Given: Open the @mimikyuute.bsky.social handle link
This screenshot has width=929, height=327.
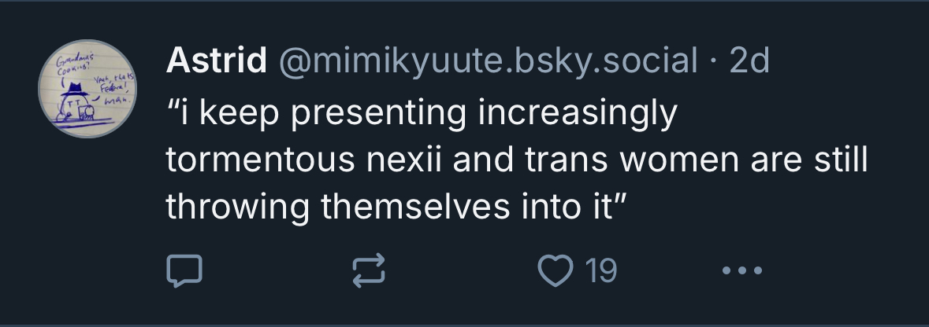Looking at the screenshot, I should pos(488,61).
